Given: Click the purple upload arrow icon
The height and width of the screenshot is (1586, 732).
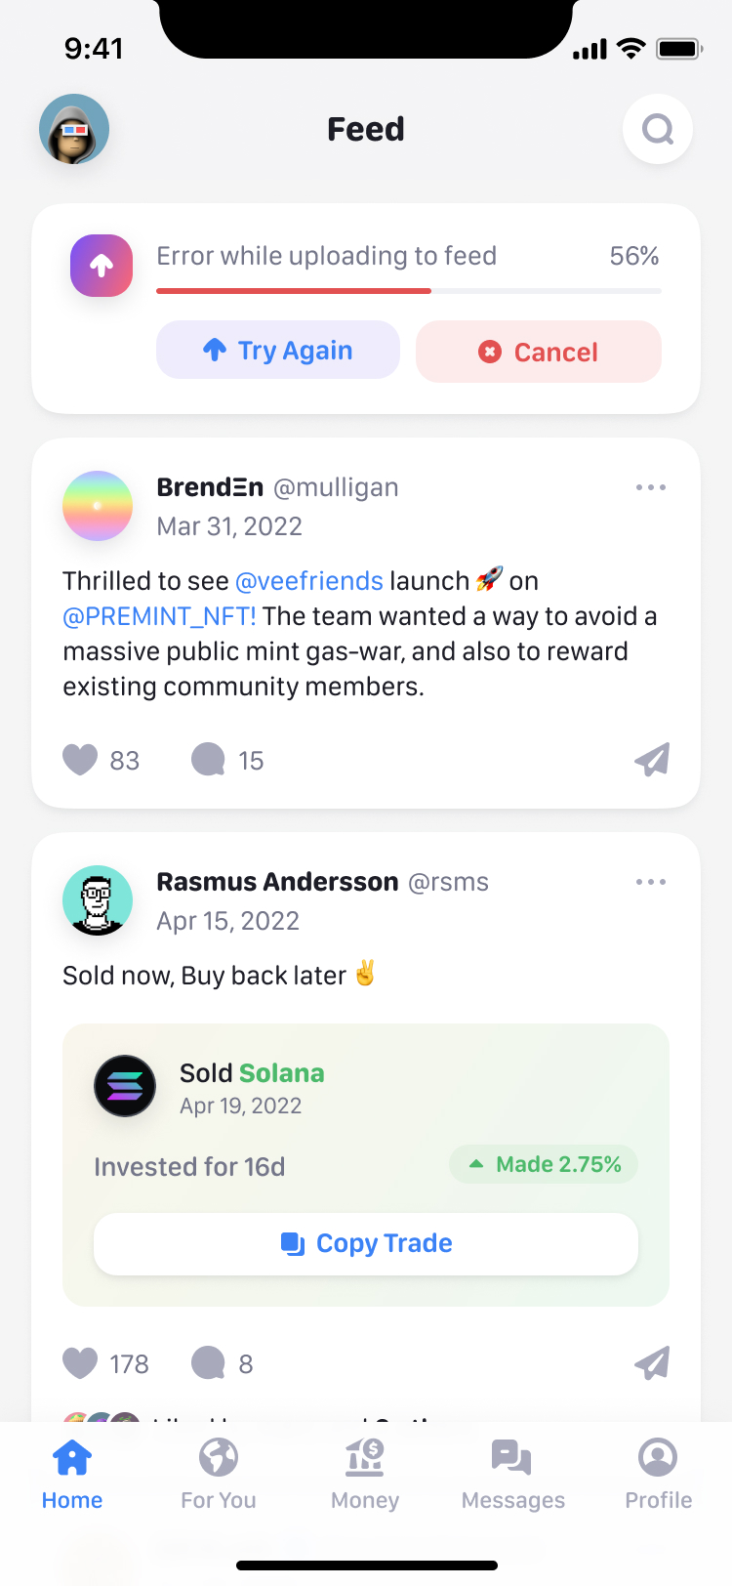Looking at the screenshot, I should pyautogui.click(x=102, y=266).
